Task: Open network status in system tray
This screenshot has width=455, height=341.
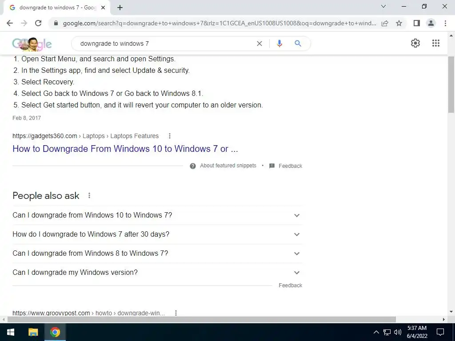Action: click(x=387, y=332)
